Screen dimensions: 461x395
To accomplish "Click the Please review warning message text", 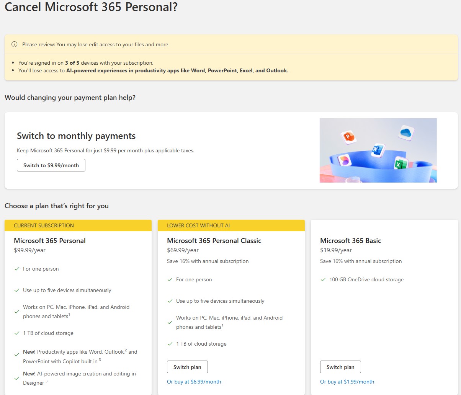I will coord(95,44).
